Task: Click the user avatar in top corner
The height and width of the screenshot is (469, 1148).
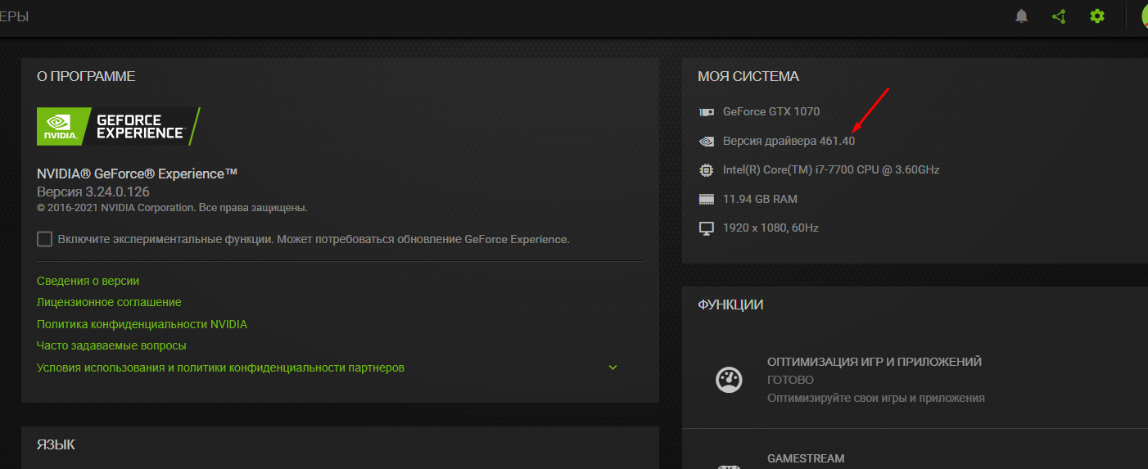Action: pyautogui.click(x=1145, y=16)
